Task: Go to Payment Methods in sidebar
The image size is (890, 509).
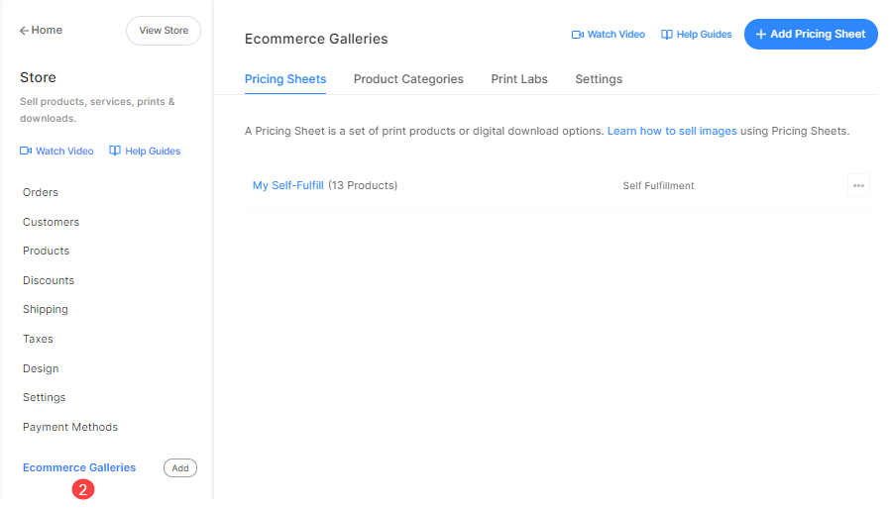Action: click(70, 427)
